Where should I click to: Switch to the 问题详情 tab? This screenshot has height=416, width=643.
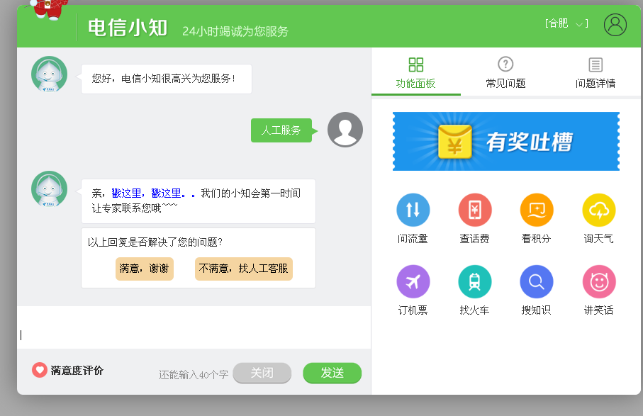596,72
